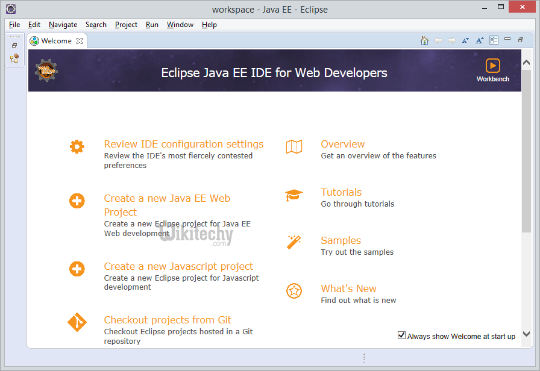Open the File menu

[14, 25]
